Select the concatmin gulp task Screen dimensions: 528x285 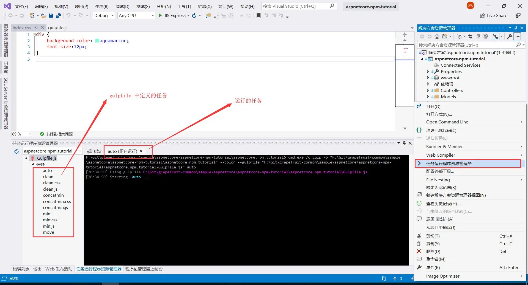coord(53,195)
